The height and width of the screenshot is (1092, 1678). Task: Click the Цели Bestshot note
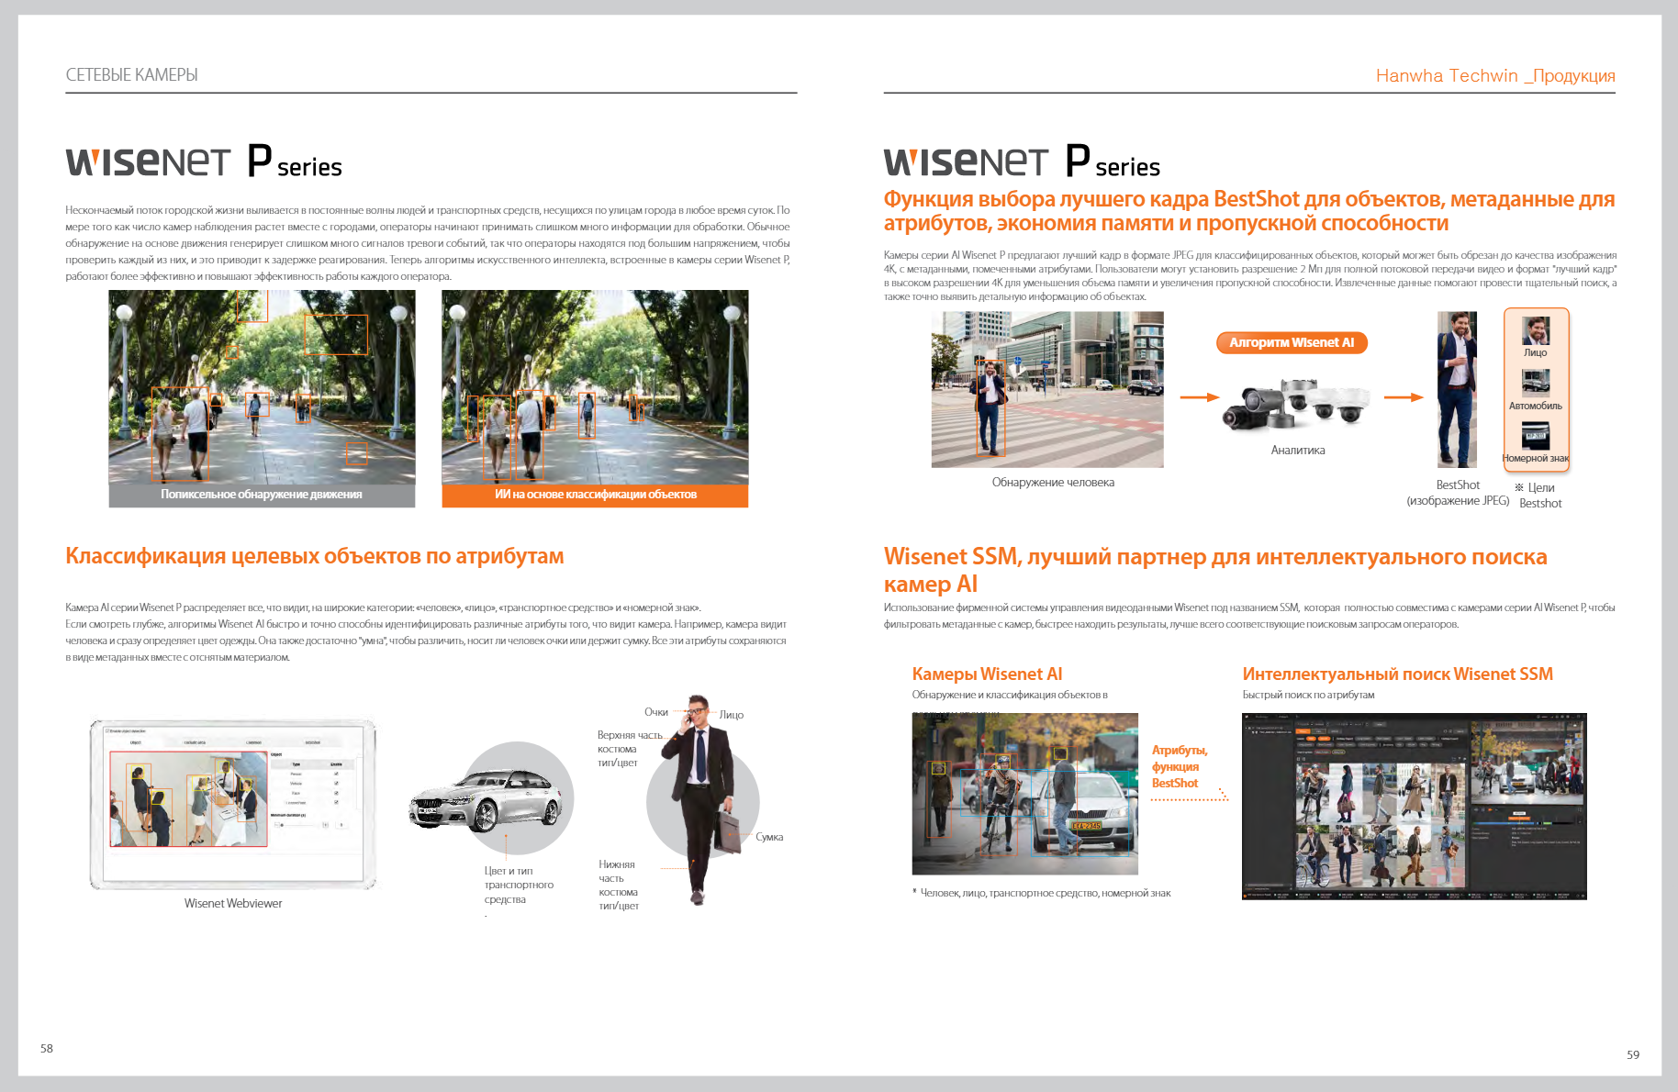(x=1538, y=496)
